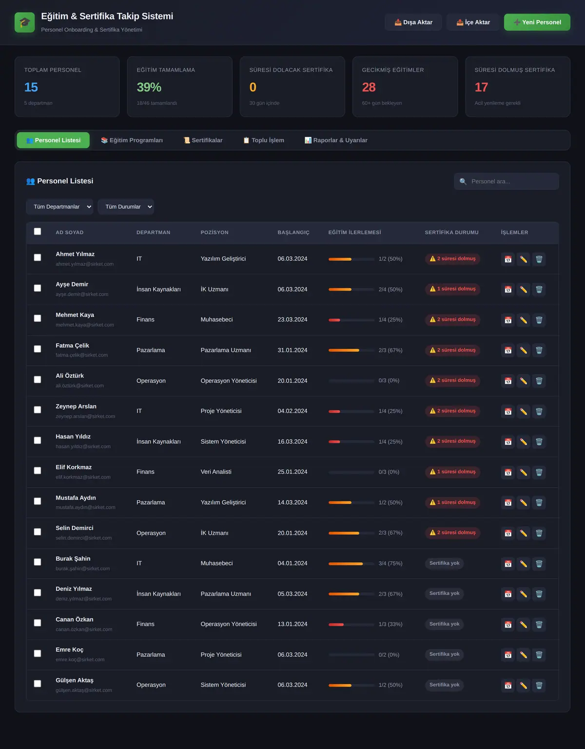Switch to Eğitim Programları tab
Viewport: 585px width, 749px height.
coord(132,140)
